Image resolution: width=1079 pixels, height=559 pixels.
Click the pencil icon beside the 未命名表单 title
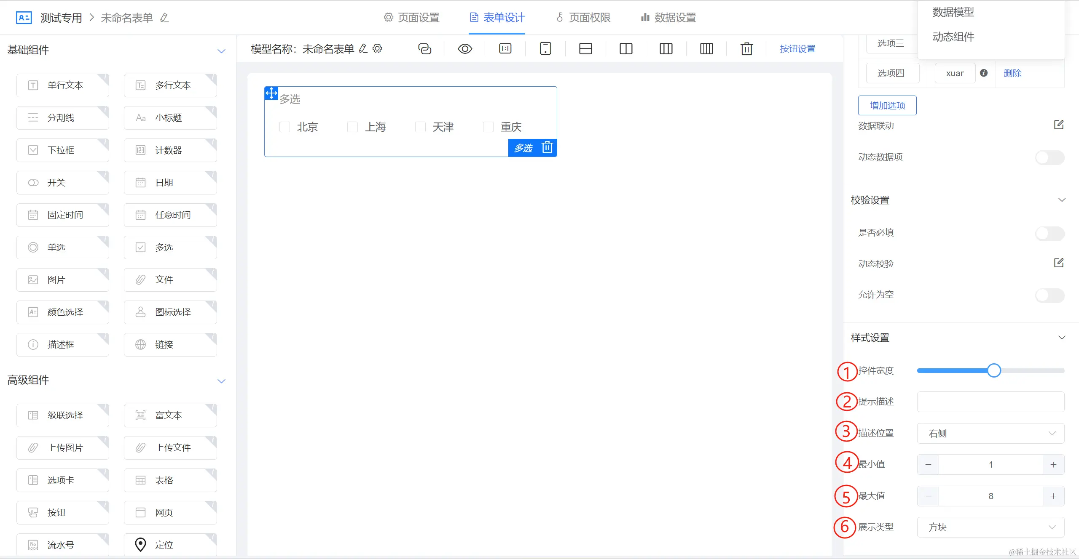pos(164,18)
